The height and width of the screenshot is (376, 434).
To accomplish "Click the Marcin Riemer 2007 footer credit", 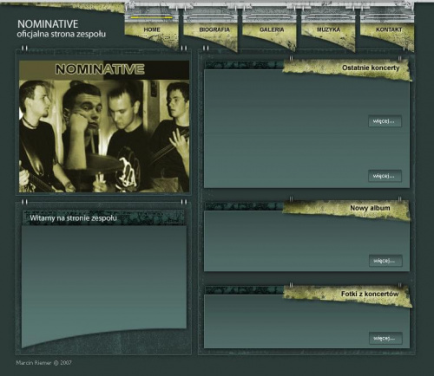I will pyautogui.click(x=43, y=363).
